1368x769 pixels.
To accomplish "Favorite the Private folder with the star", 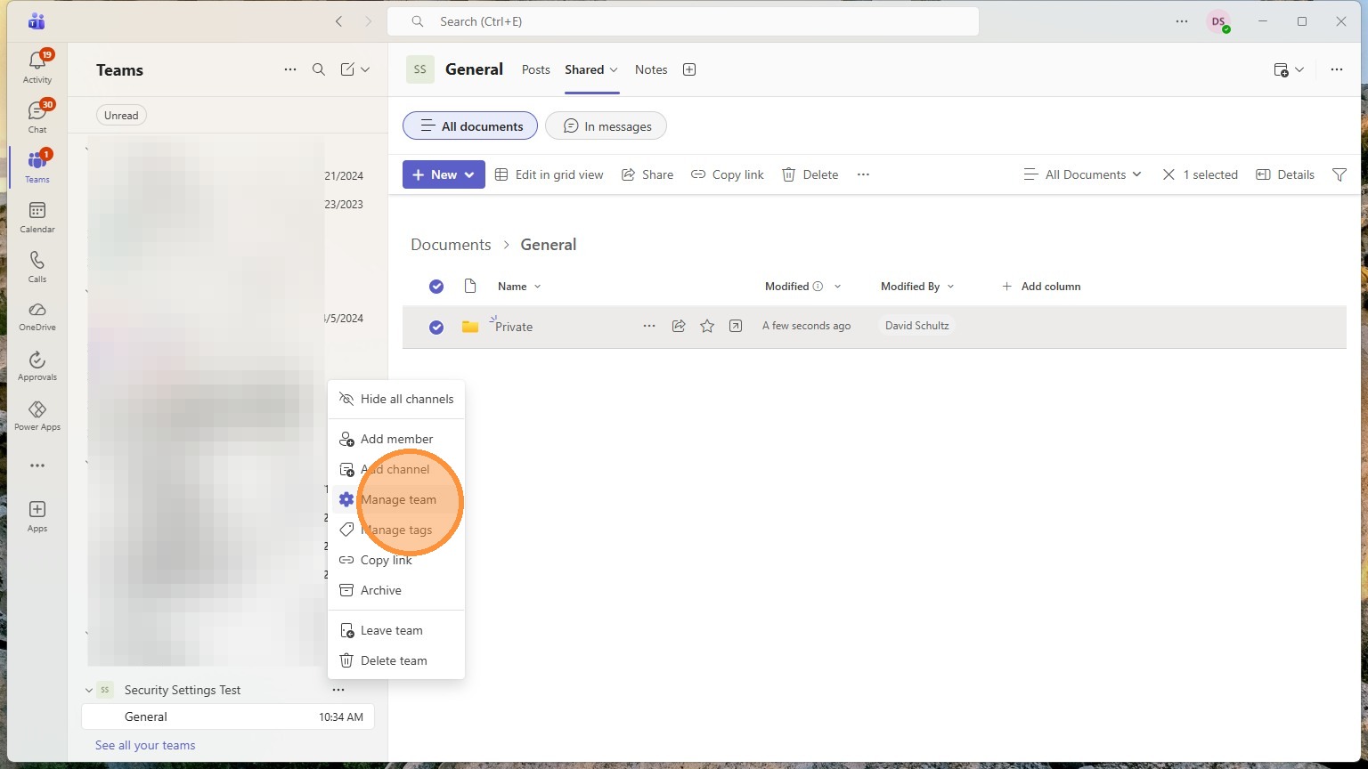I will pos(707,327).
